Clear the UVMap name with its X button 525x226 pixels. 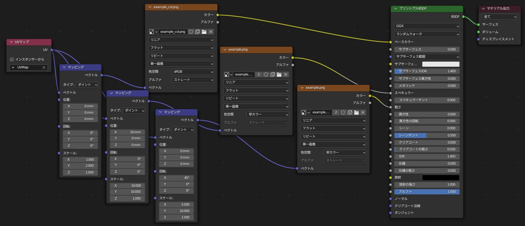pos(44,67)
